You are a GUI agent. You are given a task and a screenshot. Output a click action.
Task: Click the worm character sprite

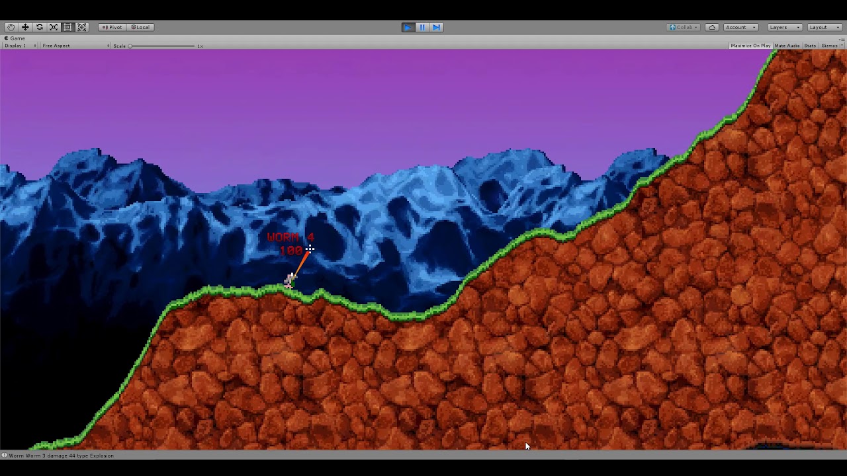coord(290,280)
